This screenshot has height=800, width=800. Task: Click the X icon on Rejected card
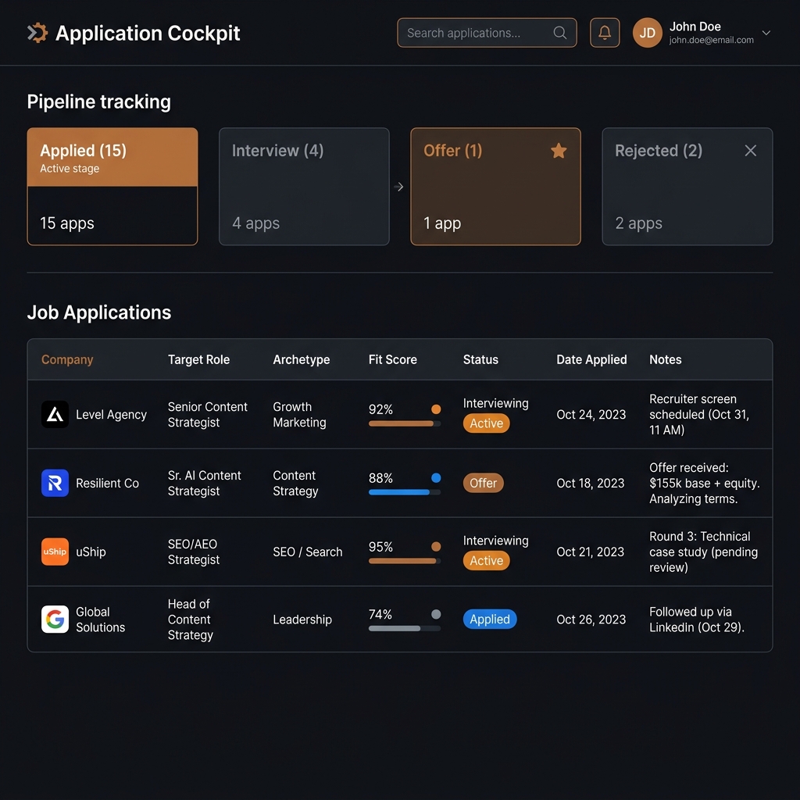click(750, 151)
